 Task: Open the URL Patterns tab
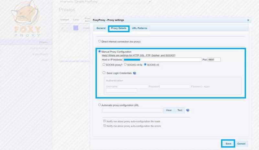[140, 28]
